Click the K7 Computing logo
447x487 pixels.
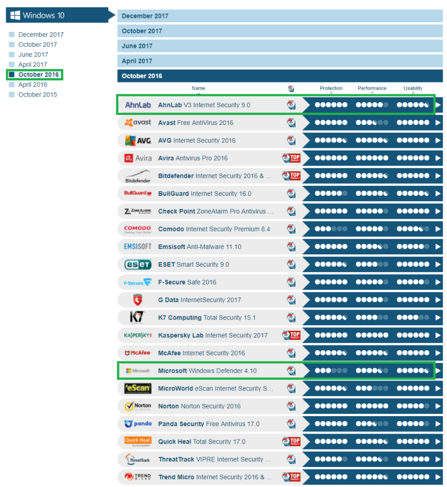click(137, 317)
